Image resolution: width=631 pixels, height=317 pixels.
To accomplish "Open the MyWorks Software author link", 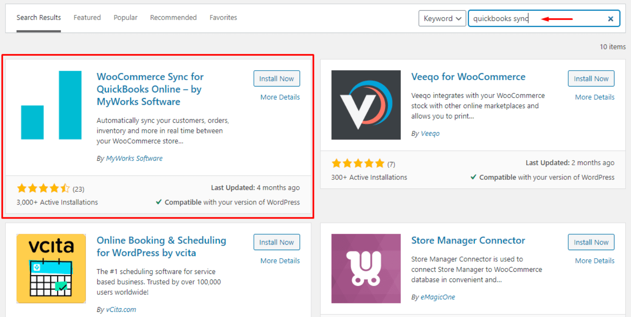I will [x=134, y=158].
